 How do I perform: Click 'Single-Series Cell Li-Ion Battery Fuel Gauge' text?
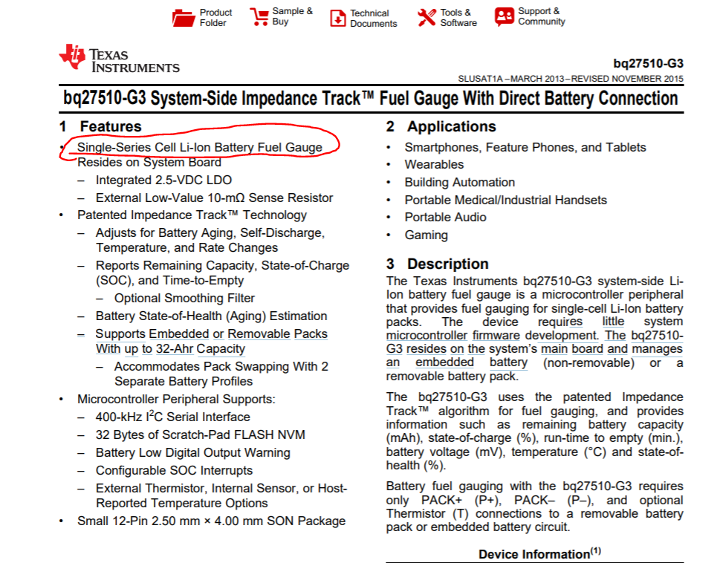[x=200, y=147]
